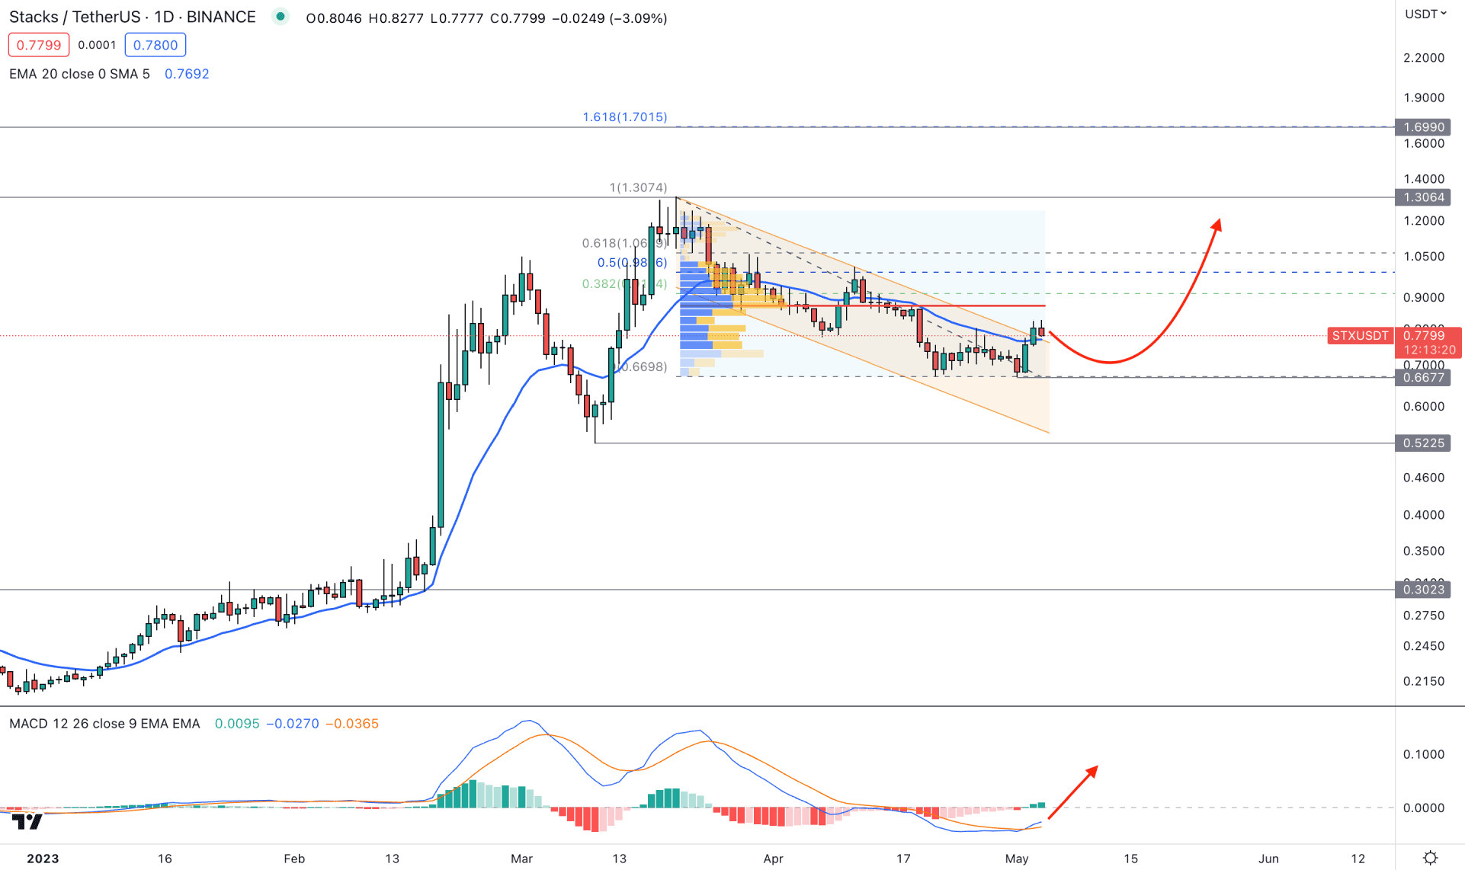
Task: Open the USDT currency dropdown
Action: (1425, 14)
